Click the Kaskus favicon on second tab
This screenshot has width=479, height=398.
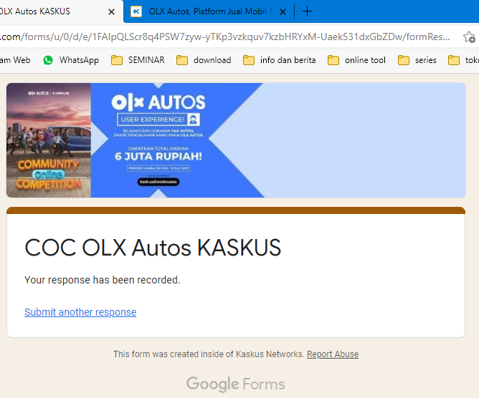tap(136, 11)
